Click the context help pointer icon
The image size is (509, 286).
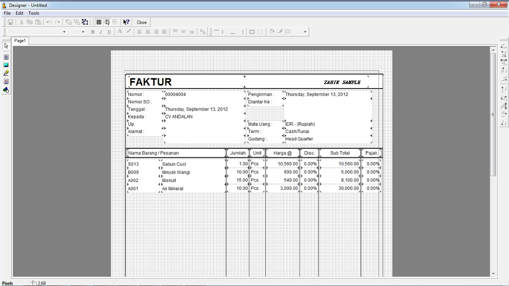click(x=126, y=22)
